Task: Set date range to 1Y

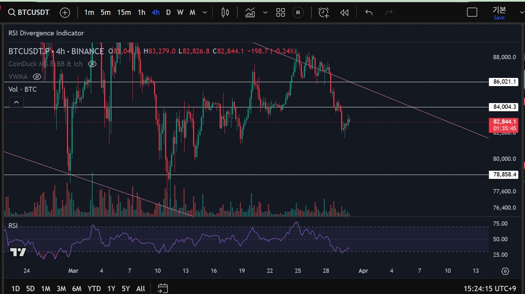Action: coord(111,288)
